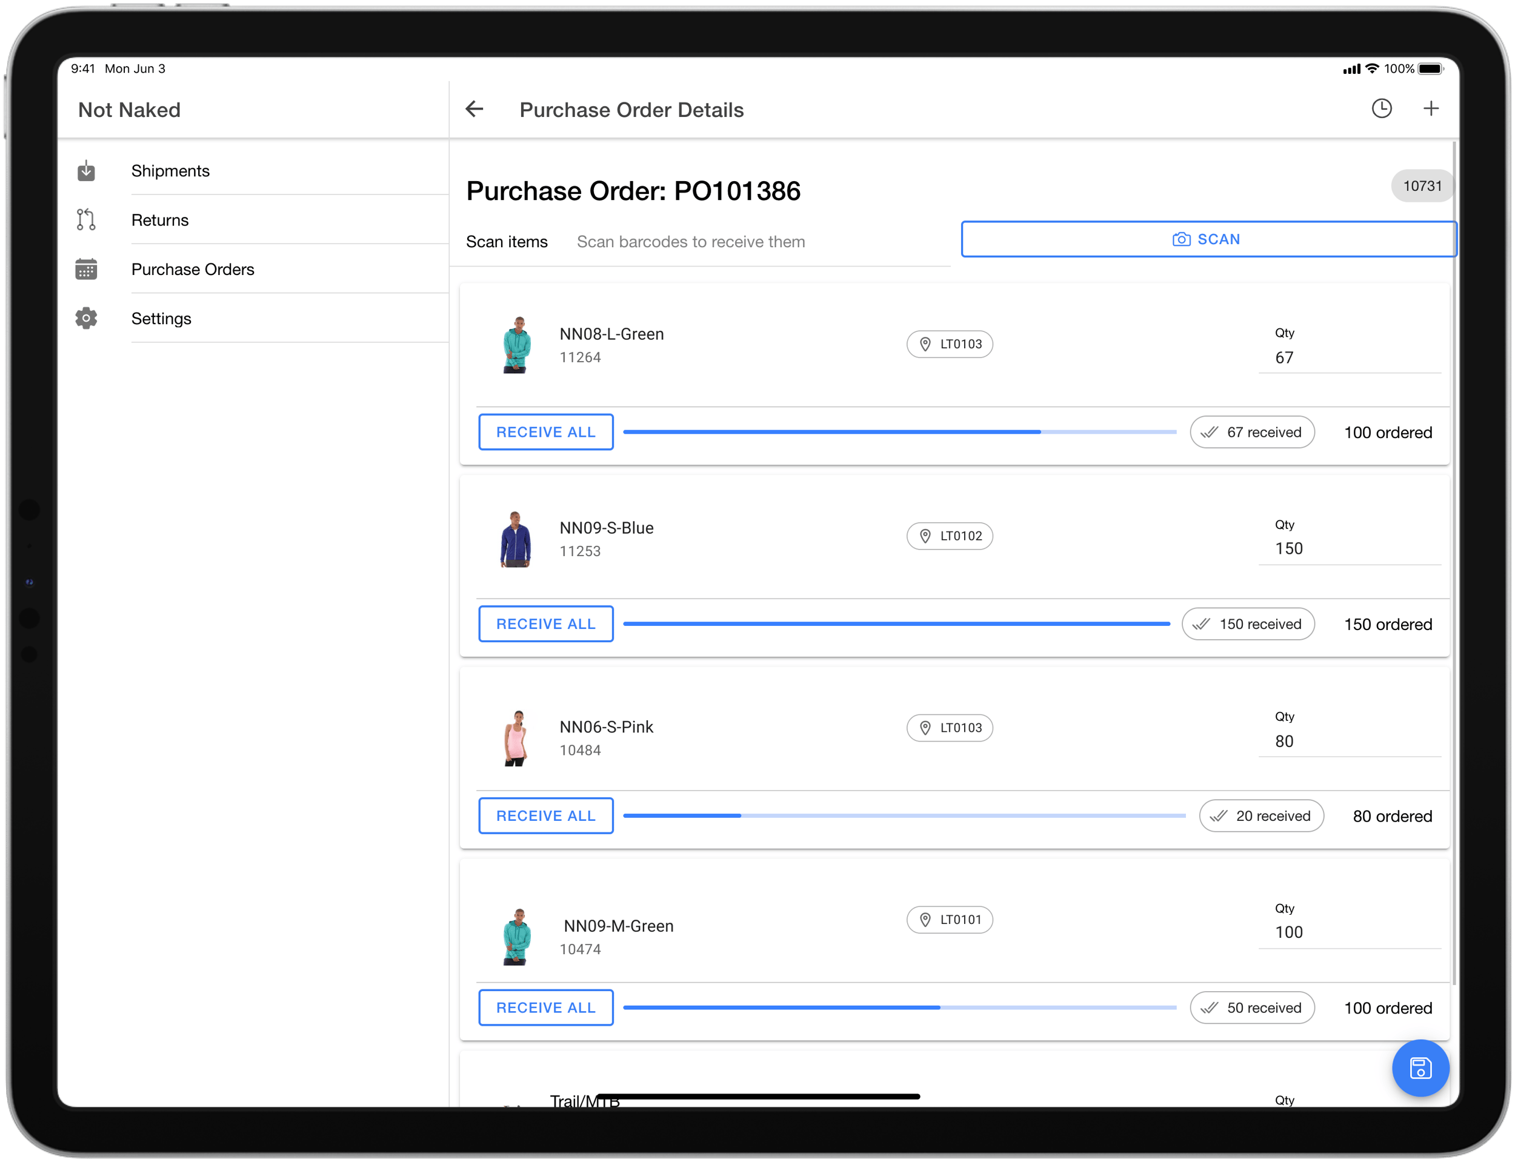The image size is (1515, 1162).
Task: Save changes with the floppy disk button
Action: pos(1420,1068)
